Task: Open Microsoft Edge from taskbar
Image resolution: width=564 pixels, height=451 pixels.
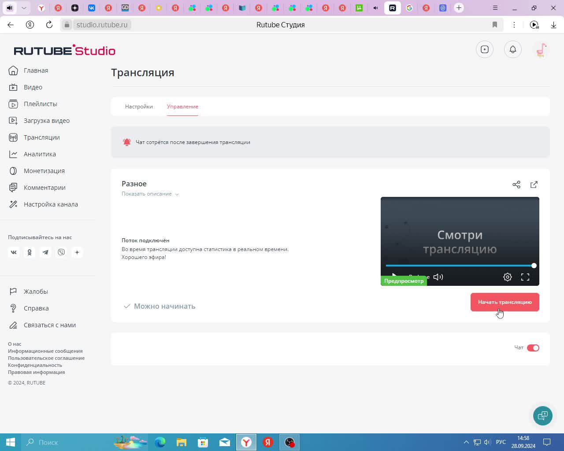Action: tap(160, 442)
